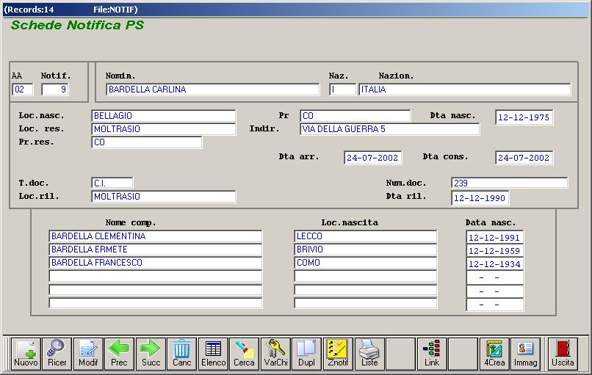Open Znotif checklist tool
The width and height of the screenshot is (592, 375).
339,354
